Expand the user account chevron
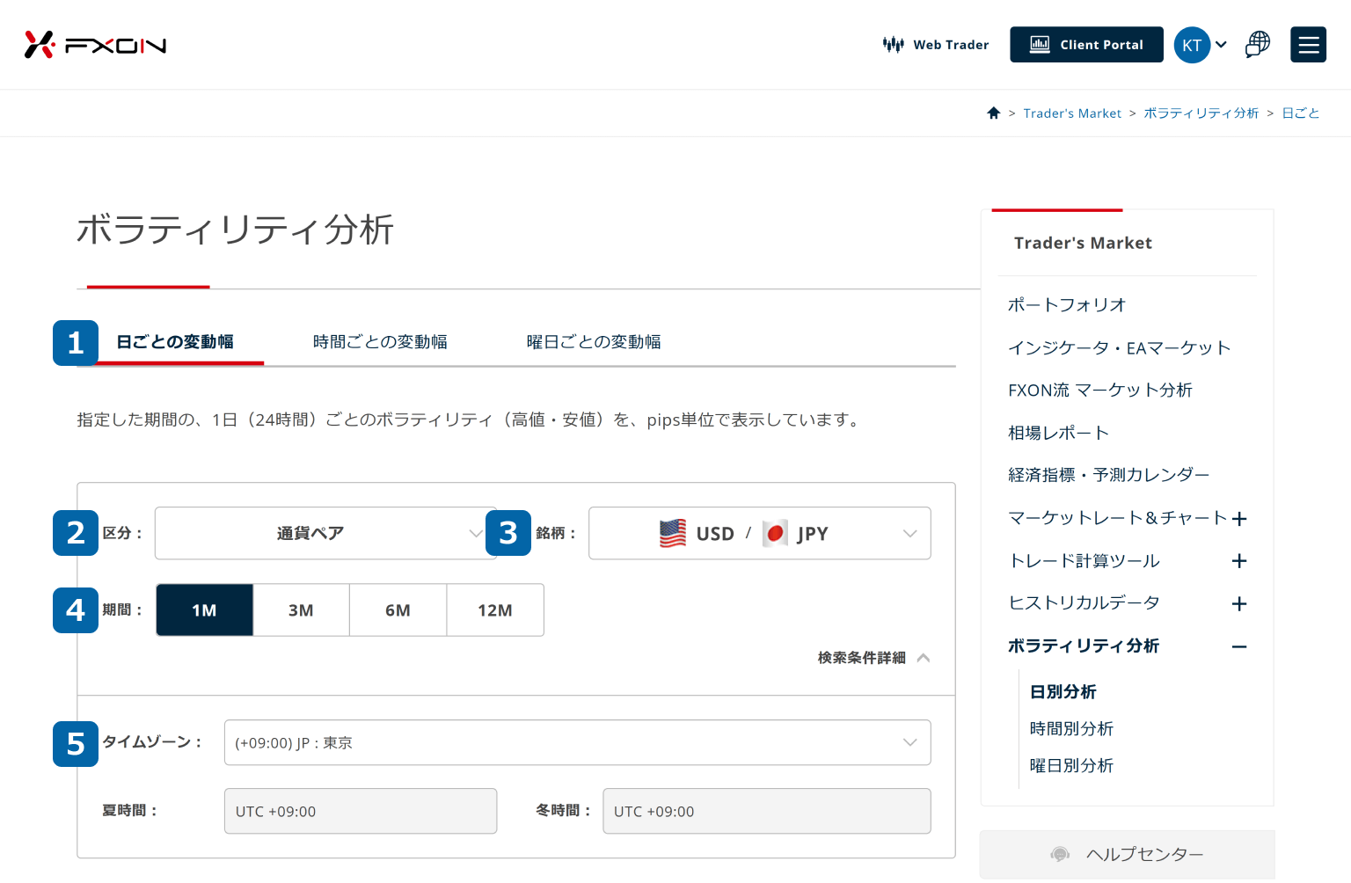Image resolution: width=1351 pixels, height=883 pixels. click(x=1221, y=45)
